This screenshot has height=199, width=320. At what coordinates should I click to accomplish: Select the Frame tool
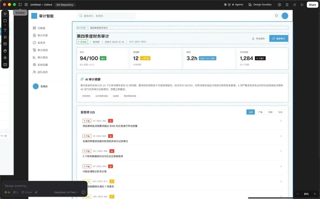click(5, 37)
